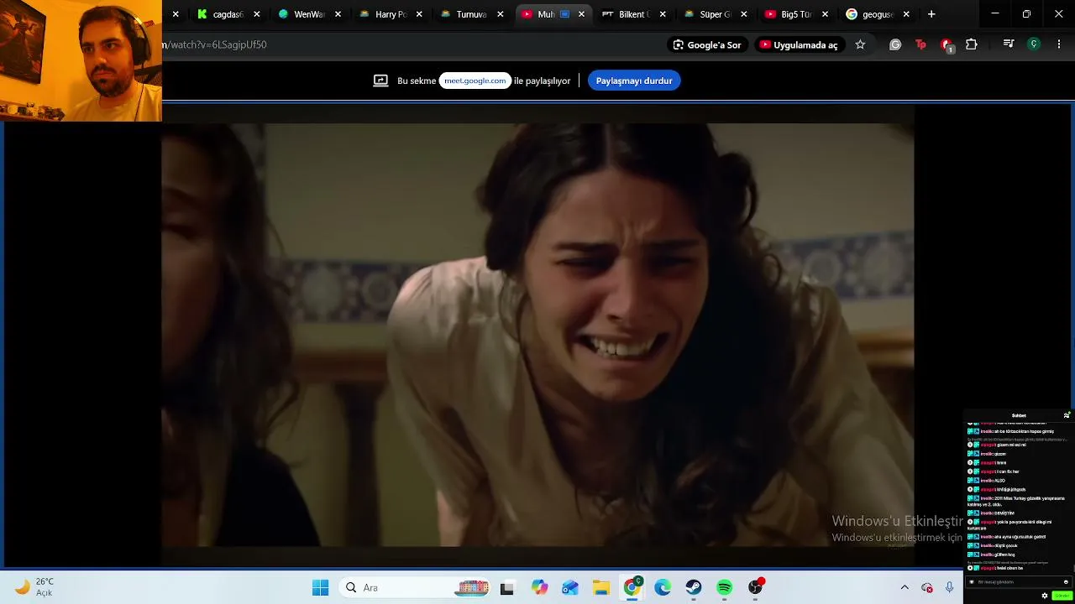Open the Outlook taskbar icon
Screen dimensions: 1075x604
click(570, 588)
